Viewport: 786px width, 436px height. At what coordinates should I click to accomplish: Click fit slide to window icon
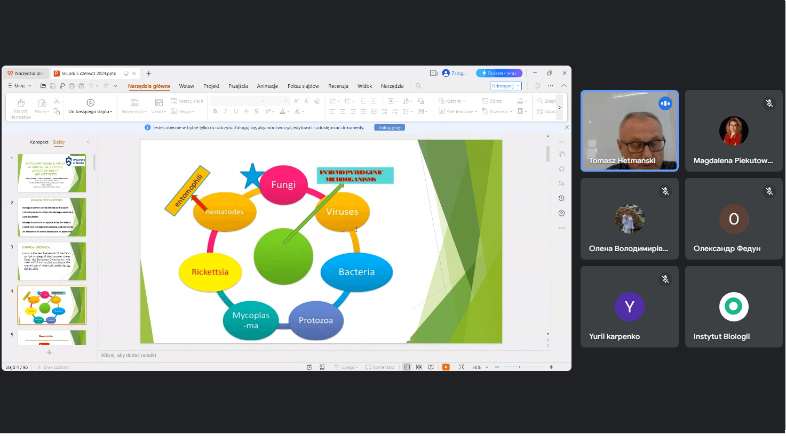[461, 367]
